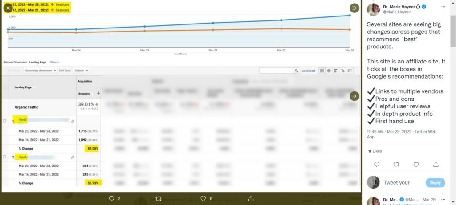Click the Plot Rows button
This screenshot has width=456, height=205.
click(x=14, y=71)
